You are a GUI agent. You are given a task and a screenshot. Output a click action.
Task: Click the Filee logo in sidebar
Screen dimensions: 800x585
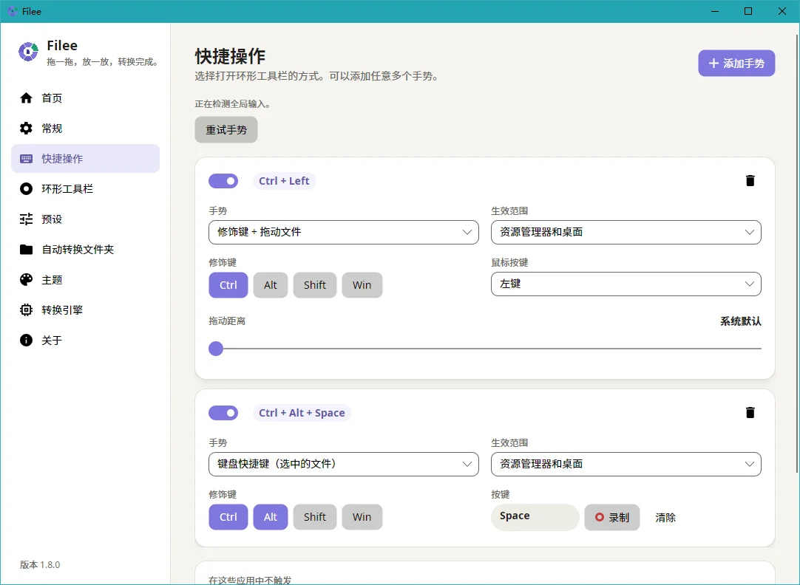coord(28,52)
